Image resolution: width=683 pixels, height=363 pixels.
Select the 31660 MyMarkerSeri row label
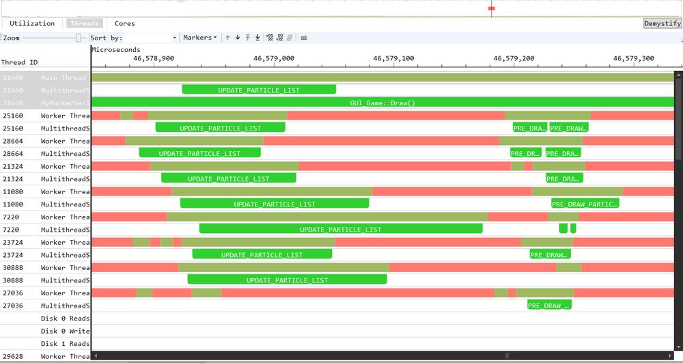(45, 103)
